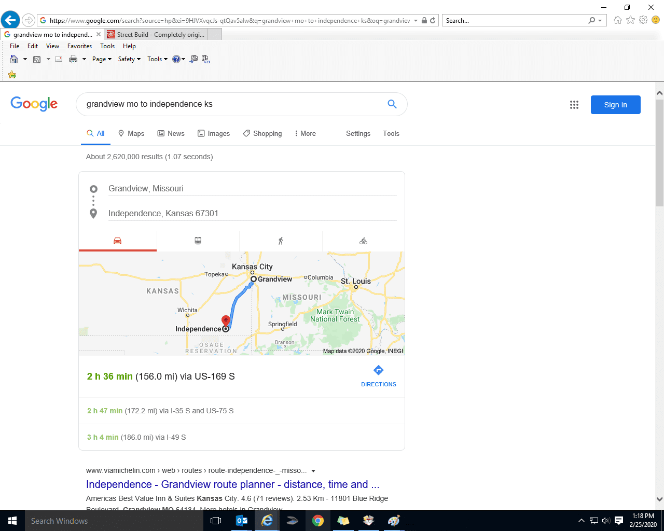Open the Action Center notification icon

619,521
